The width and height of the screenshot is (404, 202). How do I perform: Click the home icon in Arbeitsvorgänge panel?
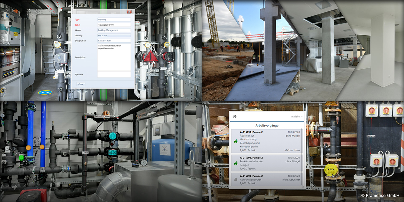[x=235, y=116]
